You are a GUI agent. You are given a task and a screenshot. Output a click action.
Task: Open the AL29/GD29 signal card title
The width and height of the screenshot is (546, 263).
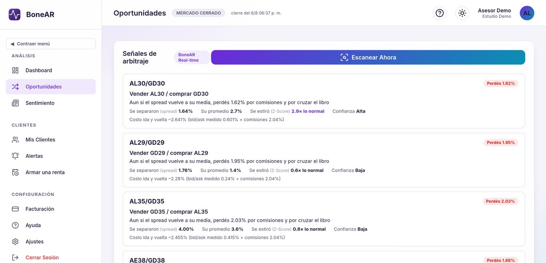147,142
